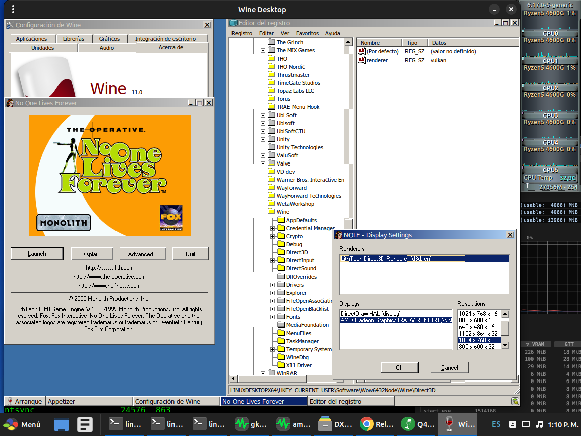The image size is (581, 436).
Task: Click the Nombre column header
Action: [379, 43]
